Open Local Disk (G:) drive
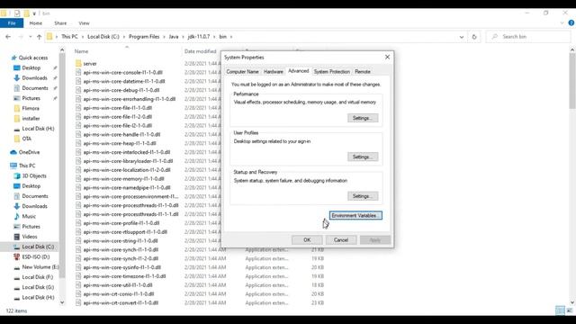Screen dimensions: 576x324 (38, 287)
